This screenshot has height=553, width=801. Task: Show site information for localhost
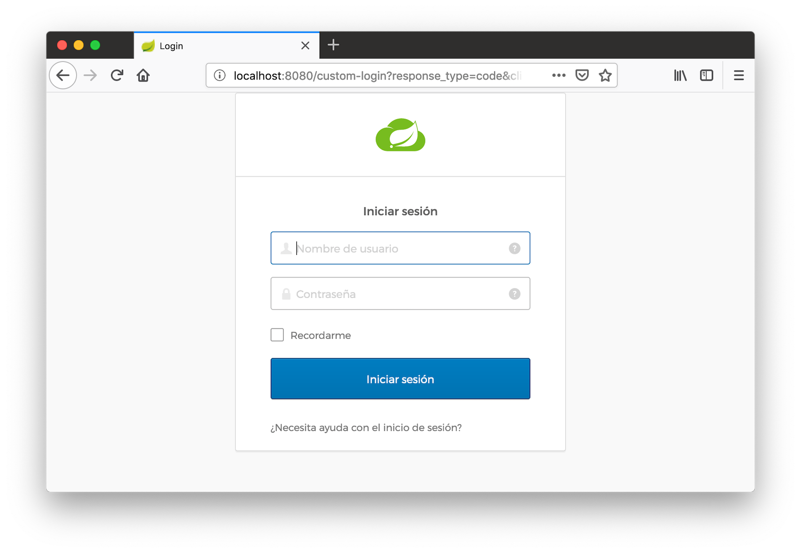point(219,75)
